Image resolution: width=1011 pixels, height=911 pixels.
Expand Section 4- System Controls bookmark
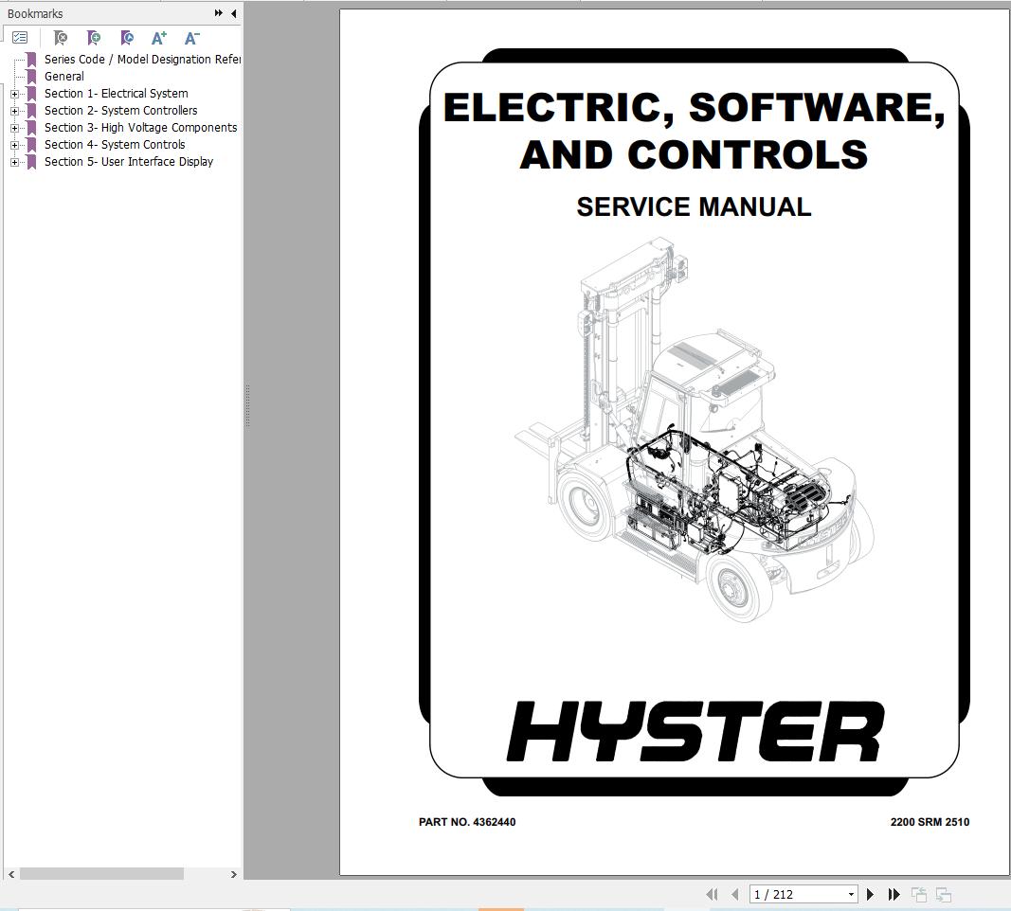coord(15,145)
